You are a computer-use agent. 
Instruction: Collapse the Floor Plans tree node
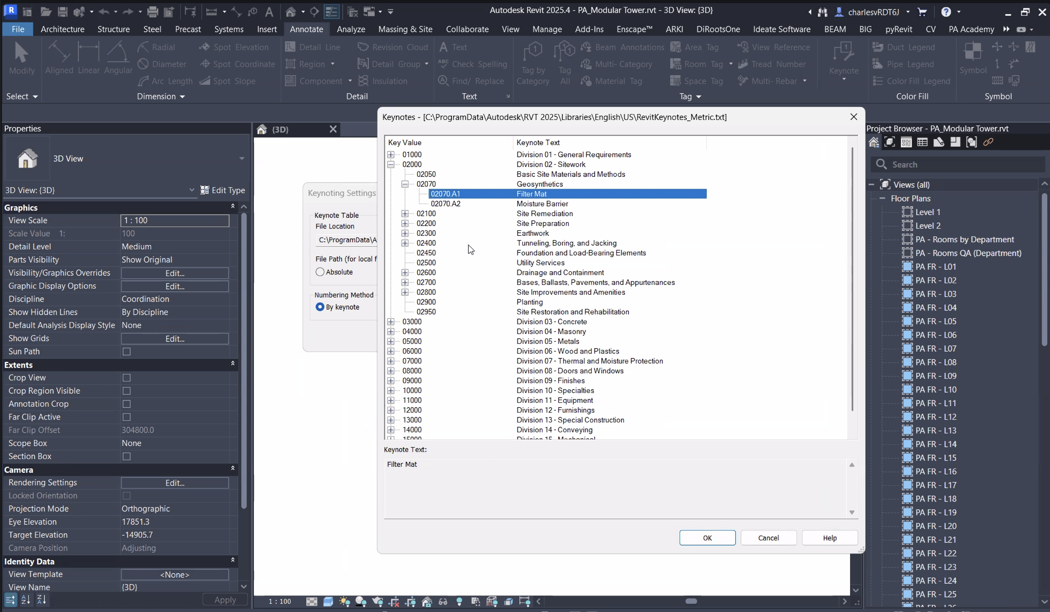(x=882, y=199)
